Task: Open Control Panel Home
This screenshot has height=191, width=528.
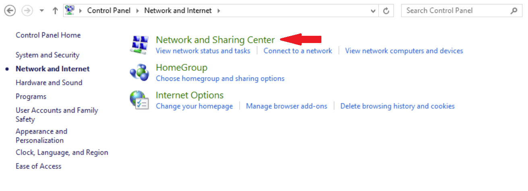Action: click(x=48, y=35)
